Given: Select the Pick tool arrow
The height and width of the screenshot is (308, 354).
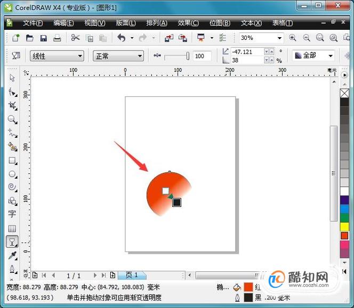Looking at the screenshot, I should [x=12, y=78].
